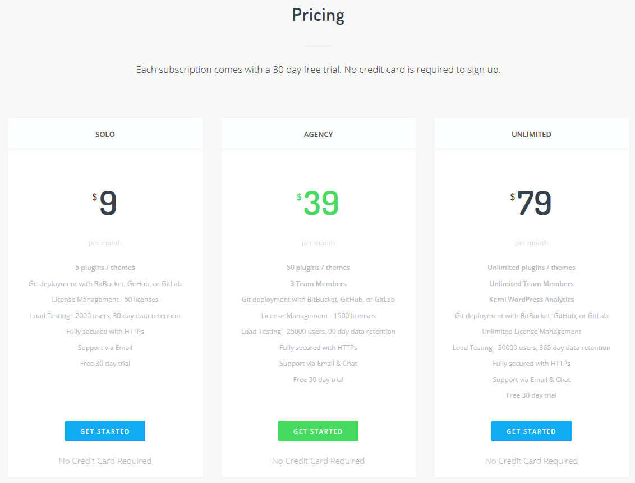Click the Pricing page title
Image resolution: width=635 pixels, height=483 pixels.
click(317, 15)
